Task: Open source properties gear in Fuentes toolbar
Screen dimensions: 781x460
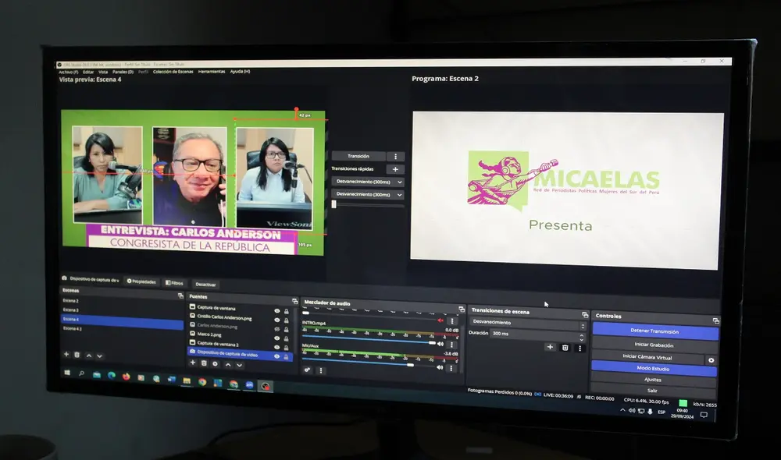Action: point(215,363)
